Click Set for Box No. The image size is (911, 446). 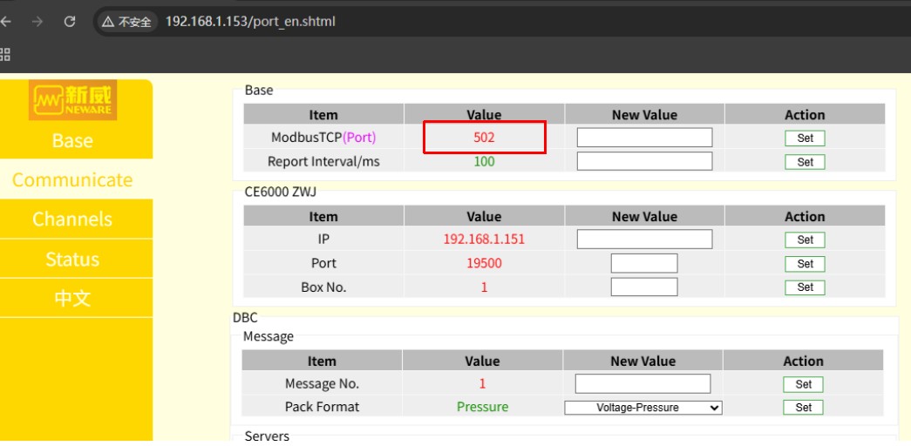[804, 287]
